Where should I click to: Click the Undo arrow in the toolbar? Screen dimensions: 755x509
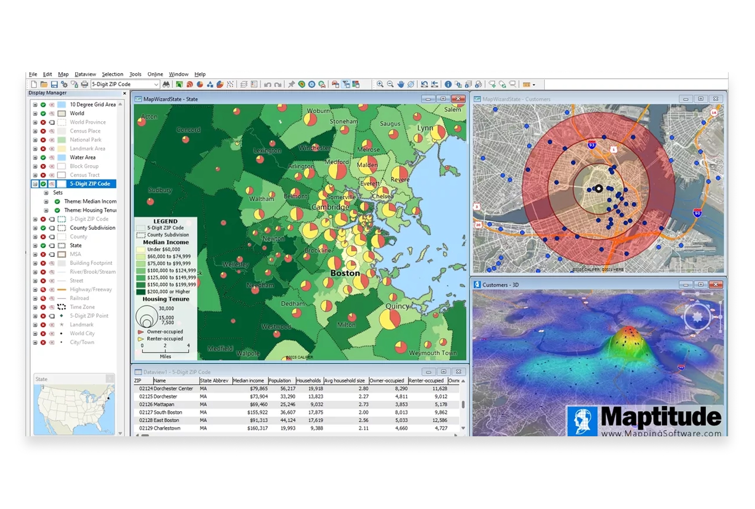(269, 84)
